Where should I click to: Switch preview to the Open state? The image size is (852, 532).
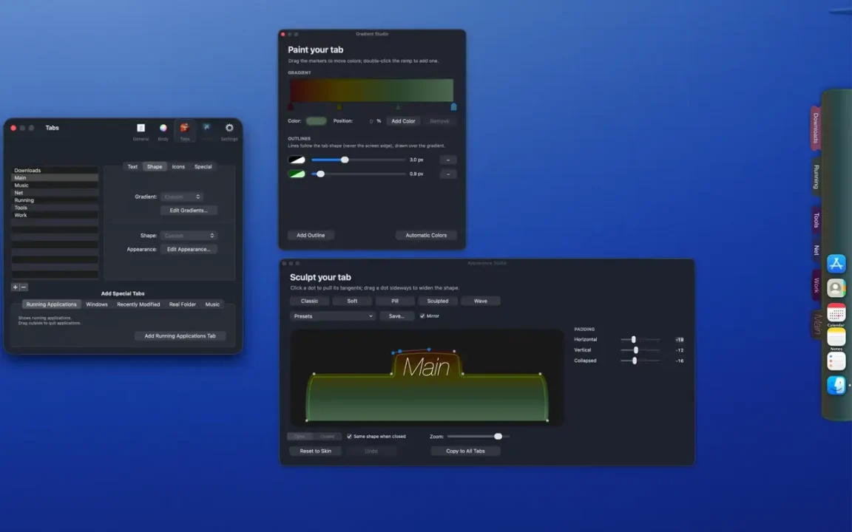[x=300, y=437]
